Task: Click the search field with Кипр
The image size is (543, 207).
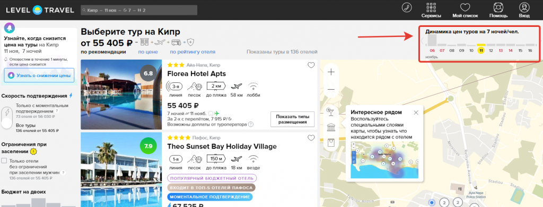Action: coord(139,11)
